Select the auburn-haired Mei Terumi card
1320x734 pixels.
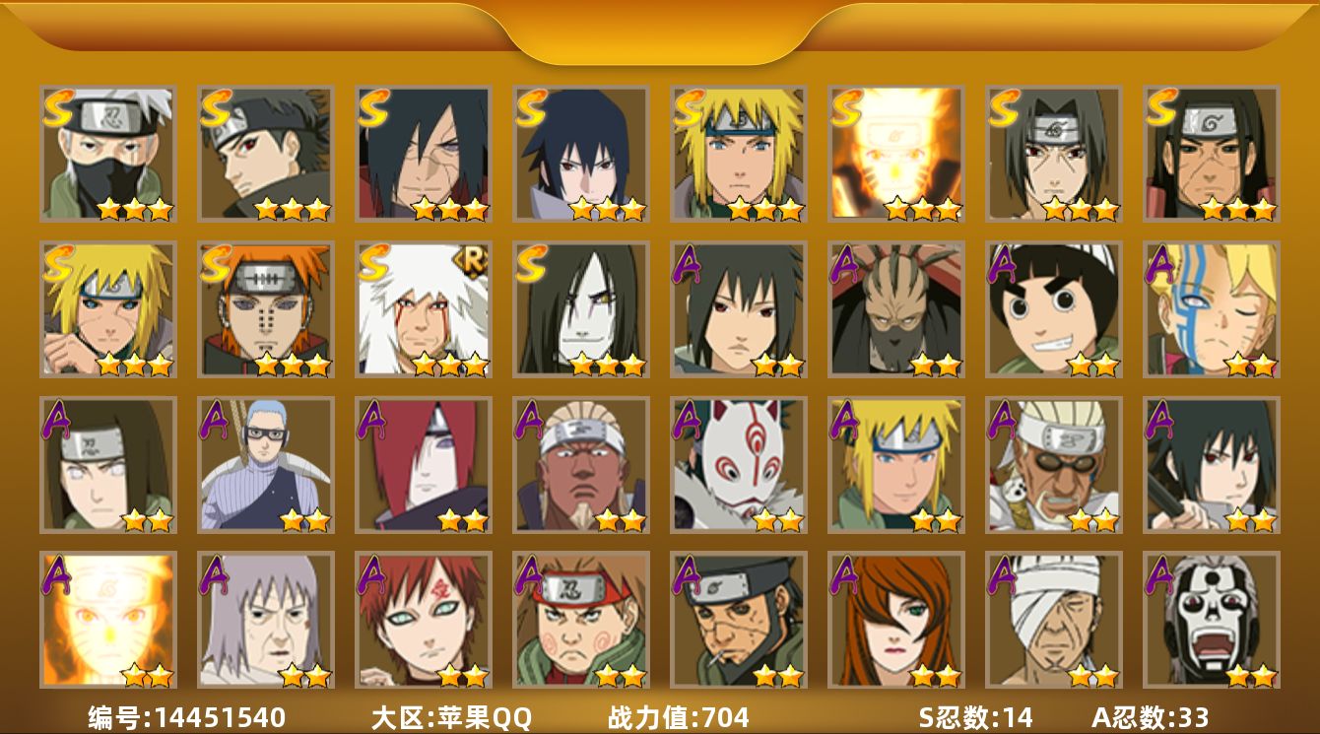[x=896, y=620]
